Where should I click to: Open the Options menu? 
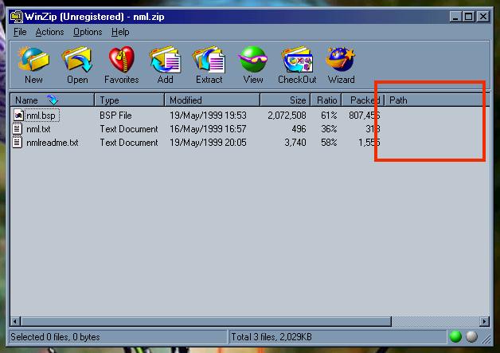[x=88, y=32]
